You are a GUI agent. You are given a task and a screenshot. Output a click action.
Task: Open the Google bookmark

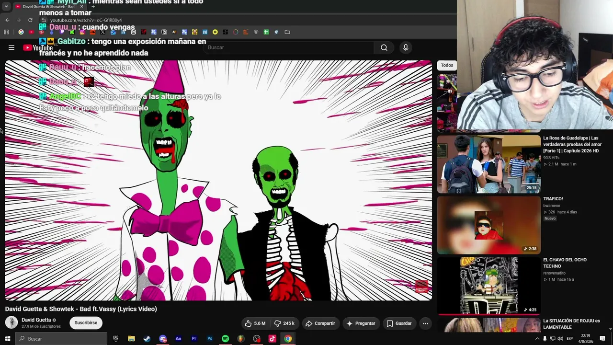point(21,32)
